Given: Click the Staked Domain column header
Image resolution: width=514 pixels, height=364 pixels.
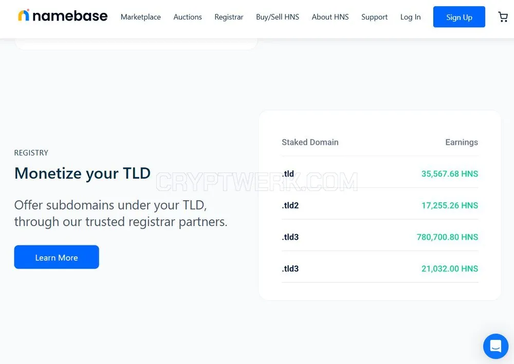Looking at the screenshot, I should click(310, 142).
